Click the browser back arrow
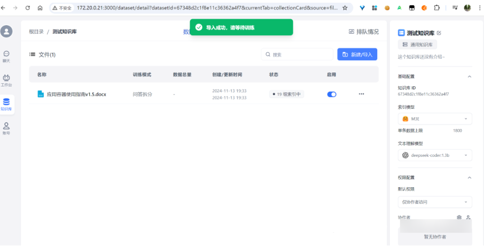The height and width of the screenshot is (246, 484). coord(3,8)
